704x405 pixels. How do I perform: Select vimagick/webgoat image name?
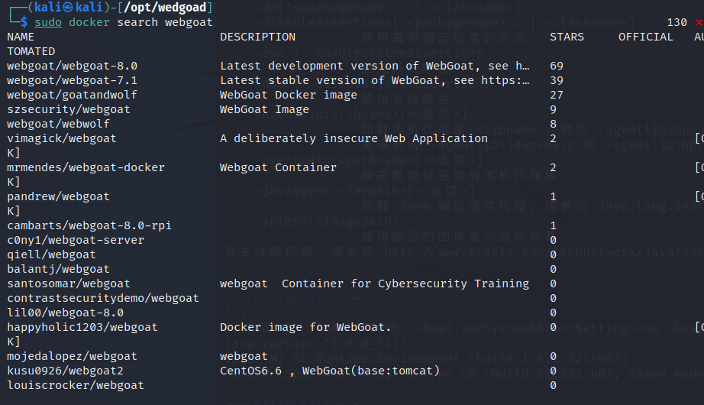pyautogui.click(x=62, y=138)
